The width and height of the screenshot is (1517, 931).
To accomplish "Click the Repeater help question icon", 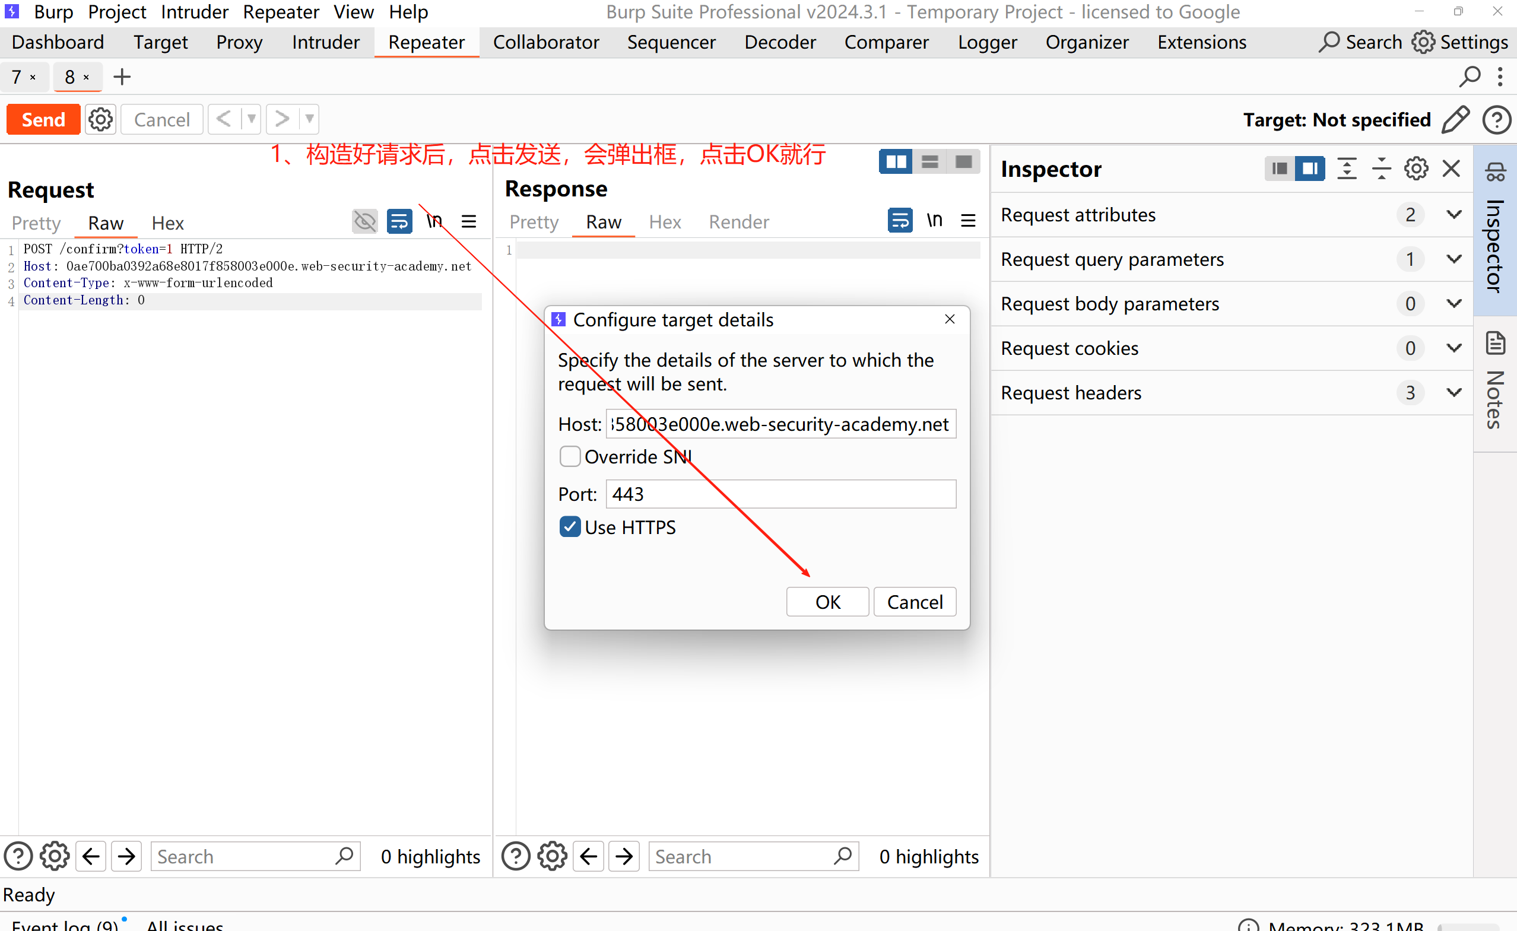I will (x=1496, y=119).
